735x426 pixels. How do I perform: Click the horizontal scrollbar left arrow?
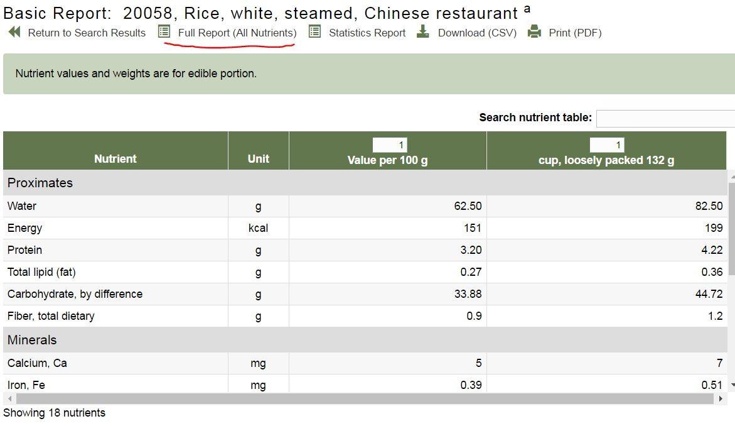click(x=10, y=399)
